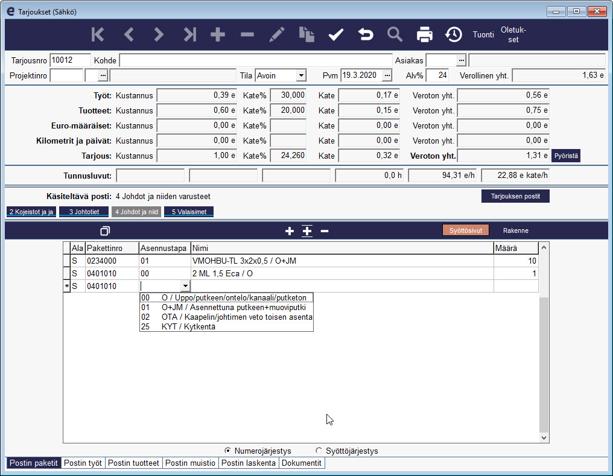Switch to Postin tuotteet tab
The width and height of the screenshot is (613, 476).
coord(133,463)
